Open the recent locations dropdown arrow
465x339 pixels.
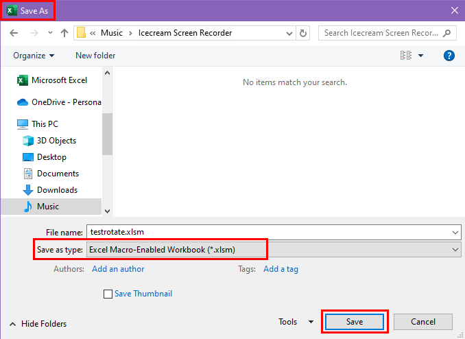coord(50,33)
